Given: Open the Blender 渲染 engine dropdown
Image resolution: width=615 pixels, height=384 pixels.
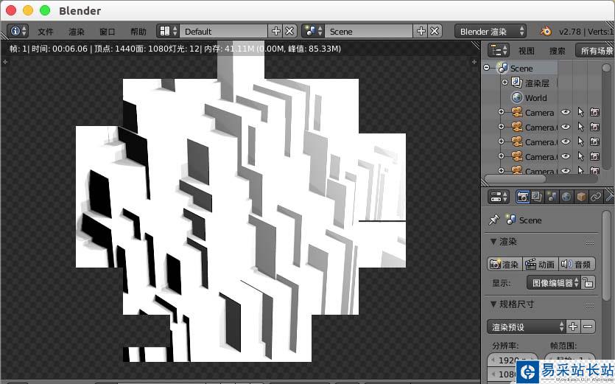Looking at the screenshot, I should pyautogui.click(x=491, y=31).
